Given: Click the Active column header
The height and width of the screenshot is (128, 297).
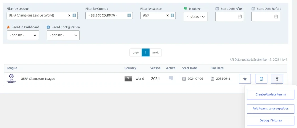Looking at the screenshot, I should pyautogui.click(x=171, y=68).
